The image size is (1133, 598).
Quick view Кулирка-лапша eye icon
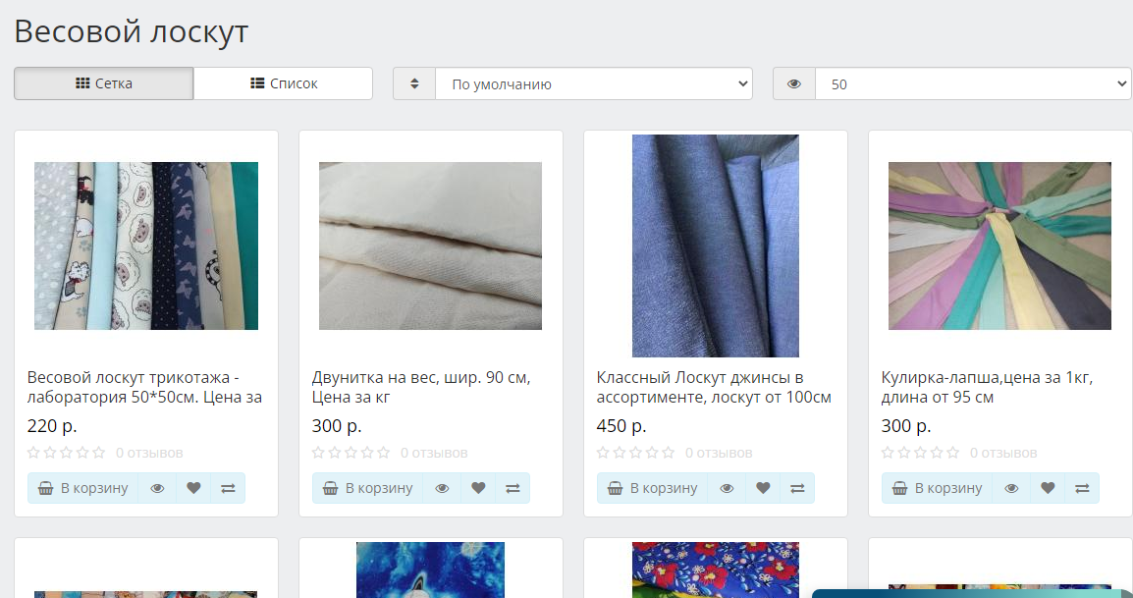point(1011,488)
